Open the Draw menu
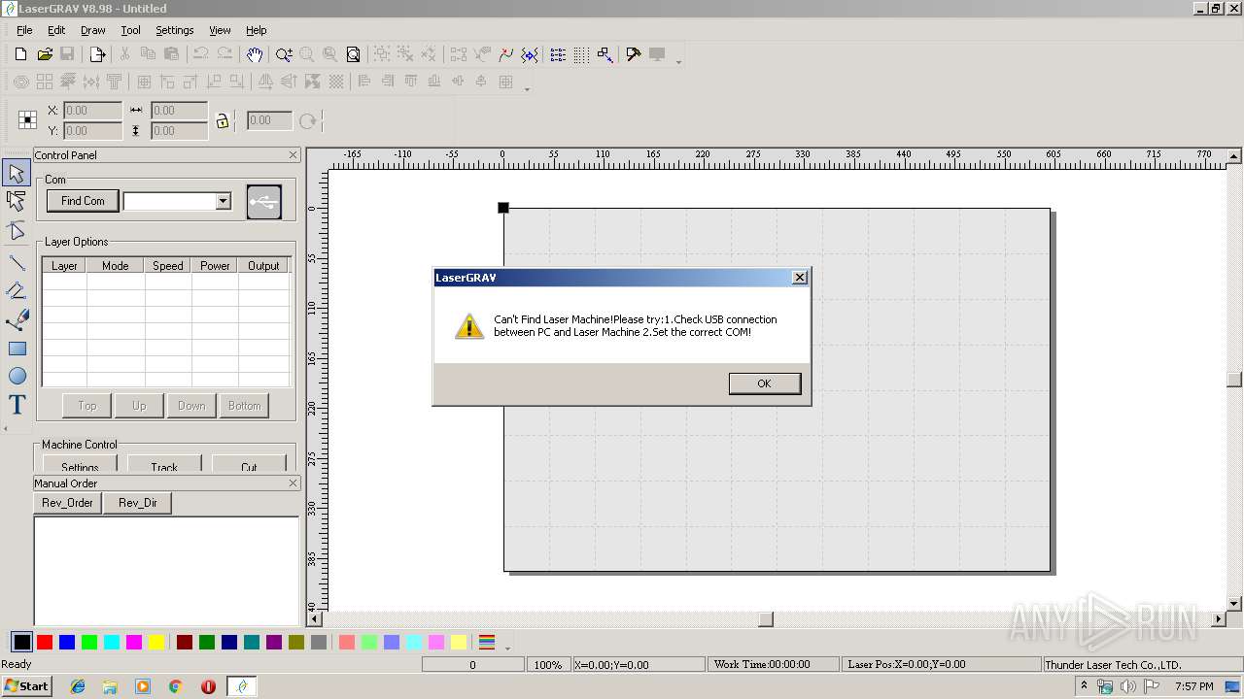Viewport: 1244px width, 699px height. (93, 30)
